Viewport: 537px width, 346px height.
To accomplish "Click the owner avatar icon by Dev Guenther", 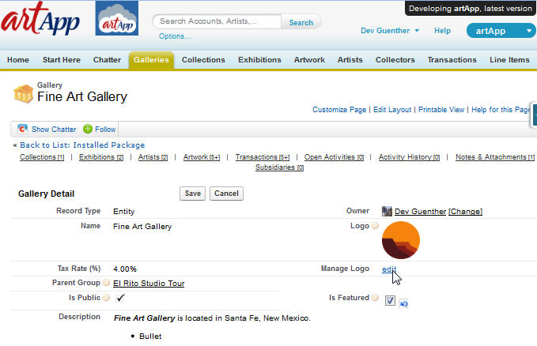I will click(387, 211).
